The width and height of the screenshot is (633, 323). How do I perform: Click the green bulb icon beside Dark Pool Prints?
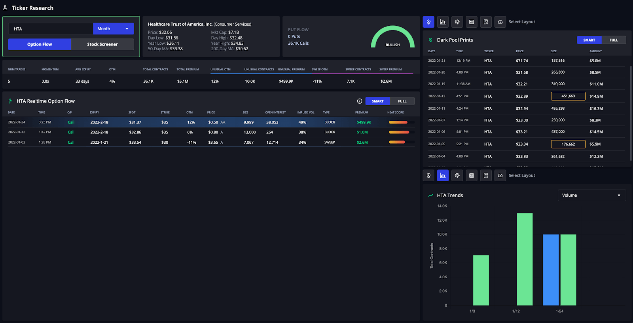pyautogui.click(x=430, y=40)
